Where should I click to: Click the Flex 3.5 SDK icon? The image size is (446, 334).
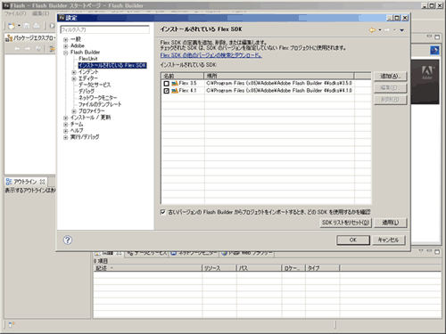pyautogui.click(x=175, y=84)
